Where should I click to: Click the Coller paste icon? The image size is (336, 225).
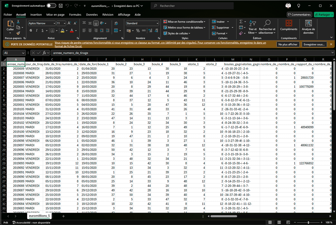[10, 23]
